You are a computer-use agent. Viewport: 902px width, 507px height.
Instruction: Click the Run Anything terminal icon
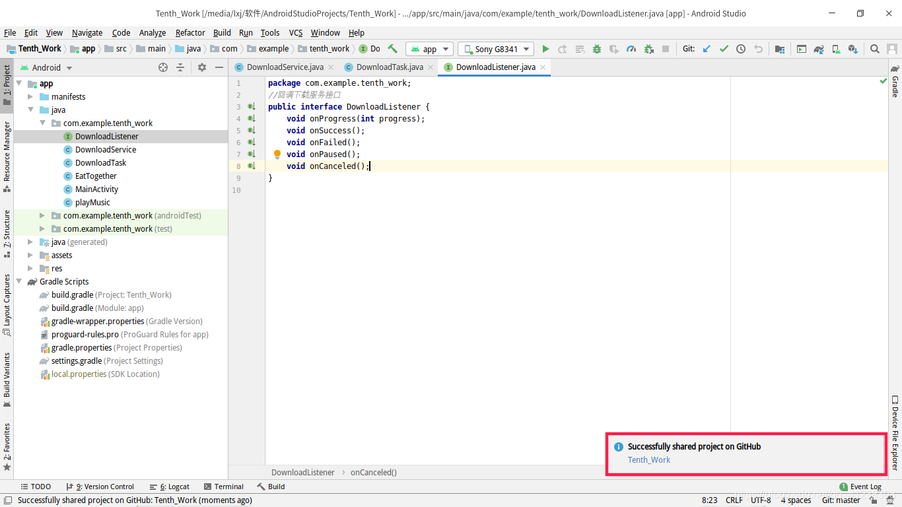801,49
